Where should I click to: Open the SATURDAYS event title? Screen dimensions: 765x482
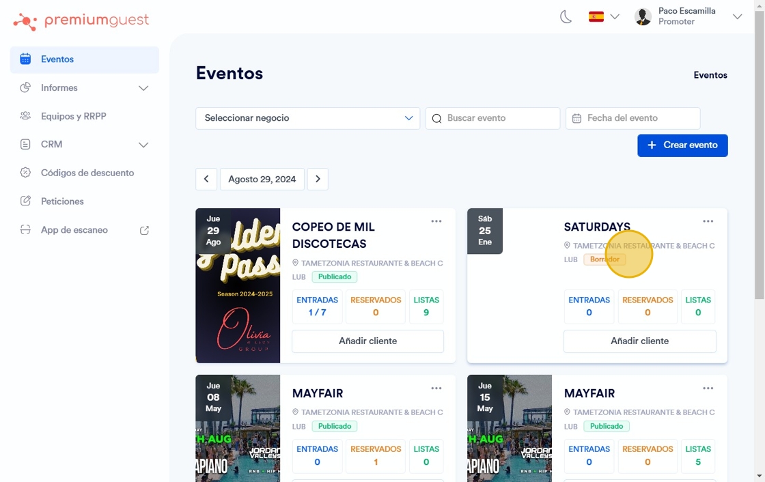[x=597, y=227]
